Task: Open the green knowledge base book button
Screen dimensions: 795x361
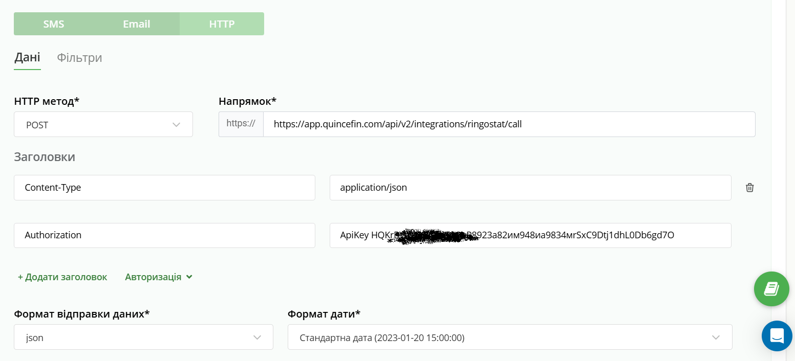Action: (x=771, y=289)
